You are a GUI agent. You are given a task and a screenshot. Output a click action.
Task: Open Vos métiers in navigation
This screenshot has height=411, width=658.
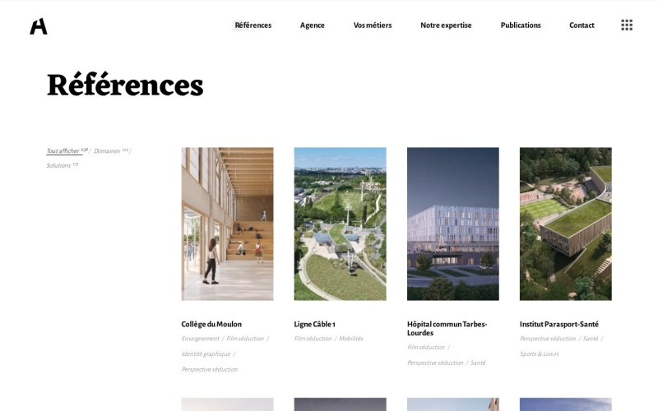[x=373, y=25]
